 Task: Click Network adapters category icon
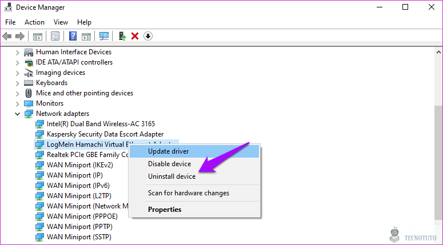pyautogui.click(x=29, y=114)
